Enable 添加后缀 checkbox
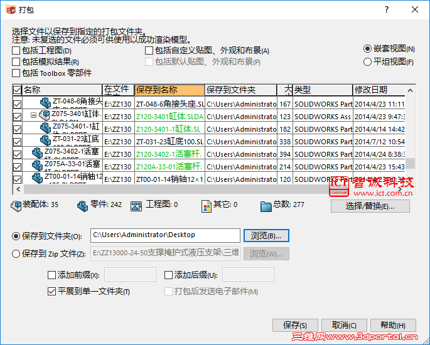The image size is (430, 345). coord(168,275)
